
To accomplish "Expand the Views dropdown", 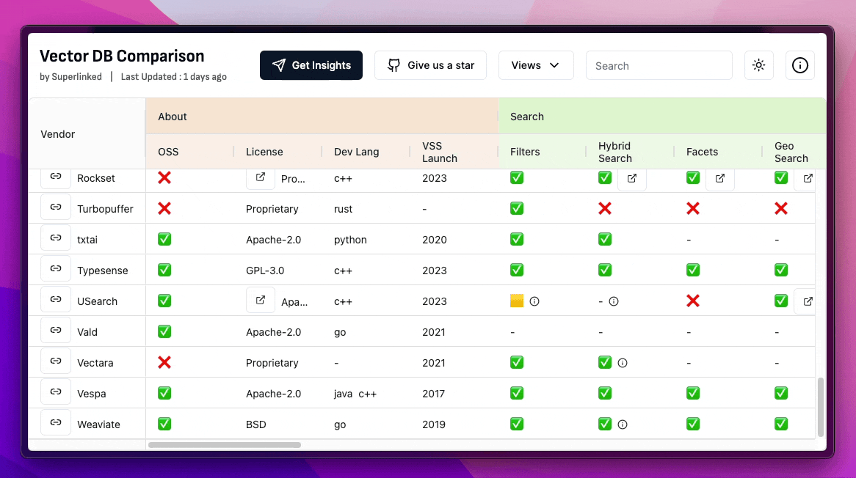I will 535,65.
